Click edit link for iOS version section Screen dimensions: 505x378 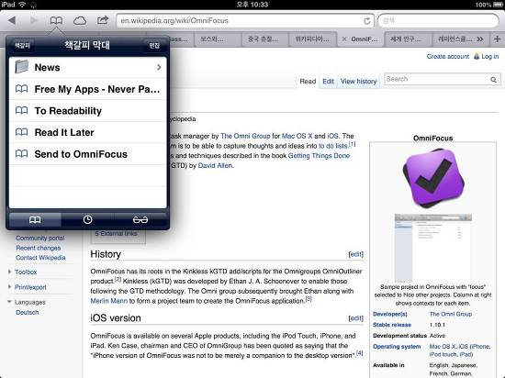coord(356,318)
